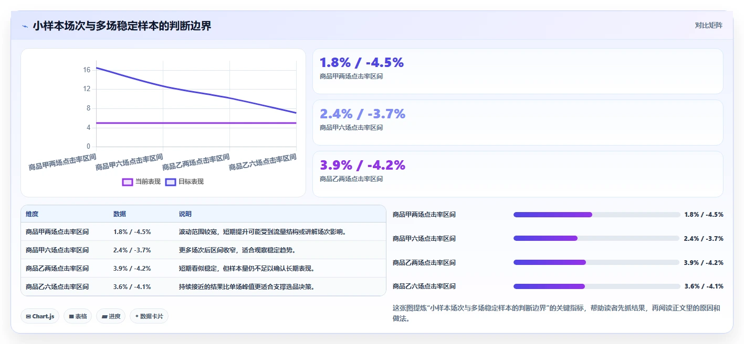Click the 维度 table column header
This screenshot has height=344, width=744.
(x=32, y=214)
